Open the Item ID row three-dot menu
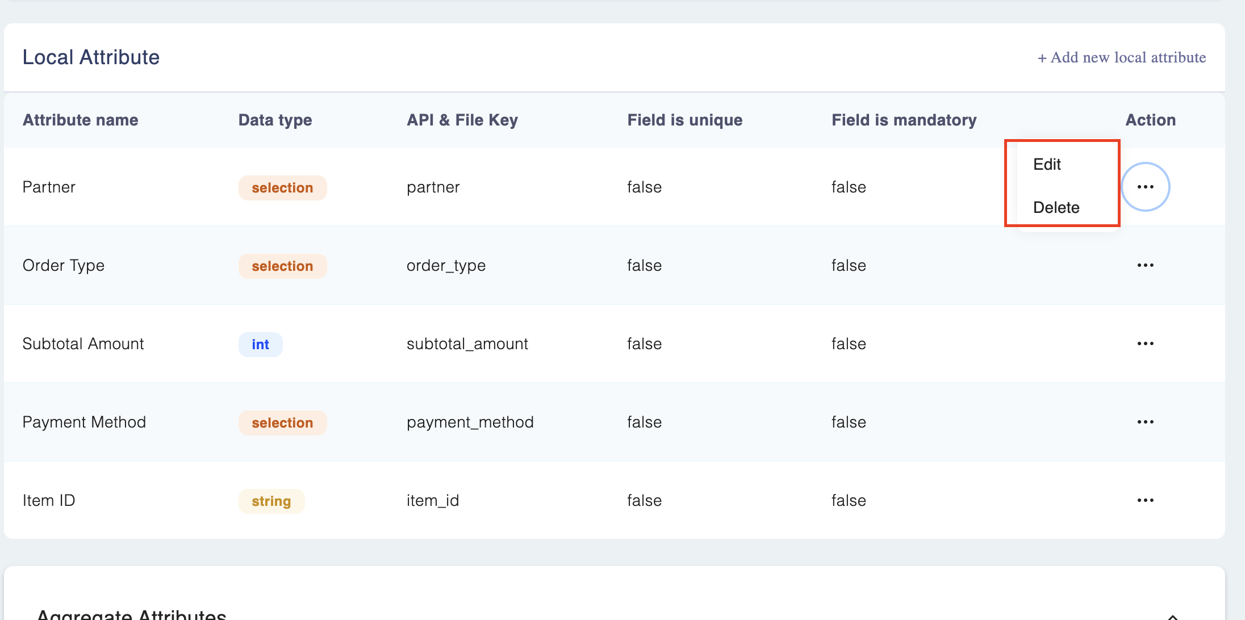1245x620 pixels. point(1145,500)
